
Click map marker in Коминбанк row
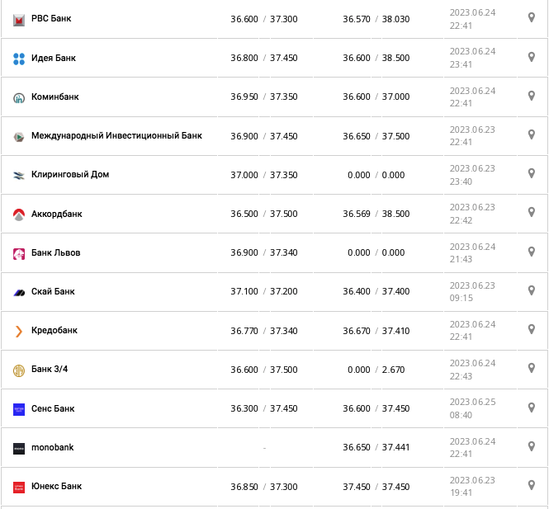532,96
